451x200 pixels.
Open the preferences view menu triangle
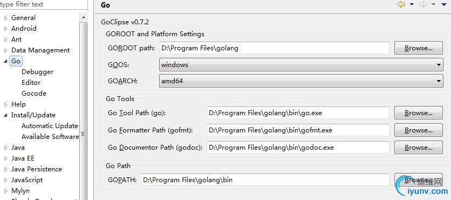click(443, 4)
